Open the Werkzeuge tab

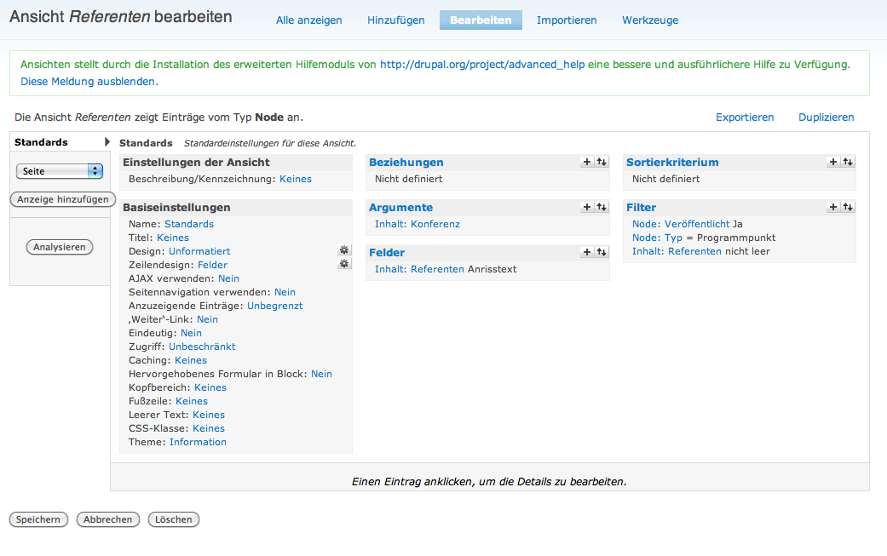point(650,20)
